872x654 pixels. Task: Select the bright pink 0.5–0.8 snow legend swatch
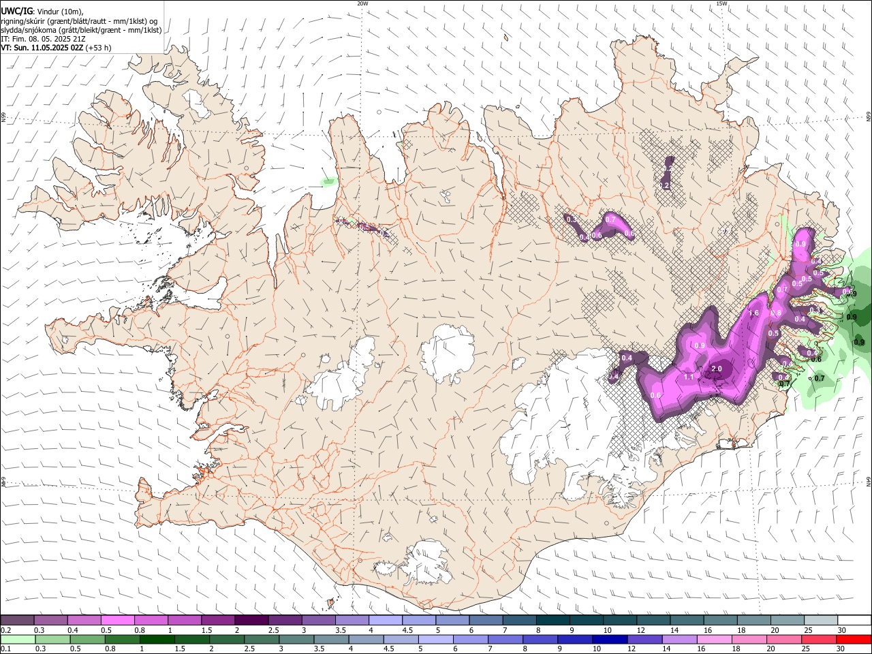coord(118,620)
